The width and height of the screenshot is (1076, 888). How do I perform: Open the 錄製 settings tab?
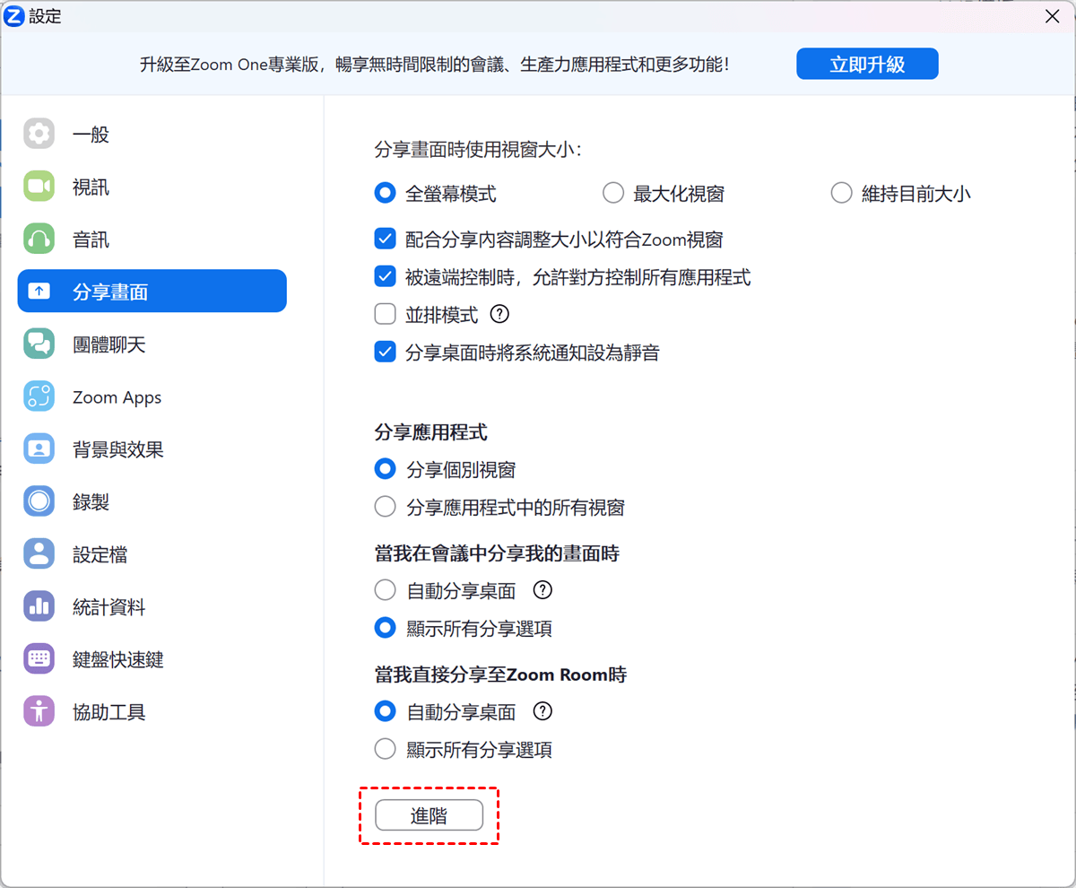152,501
